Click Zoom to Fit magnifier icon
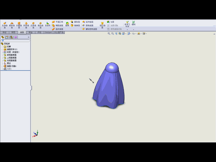This screenshot has height=162, width=216. (109, 33)
